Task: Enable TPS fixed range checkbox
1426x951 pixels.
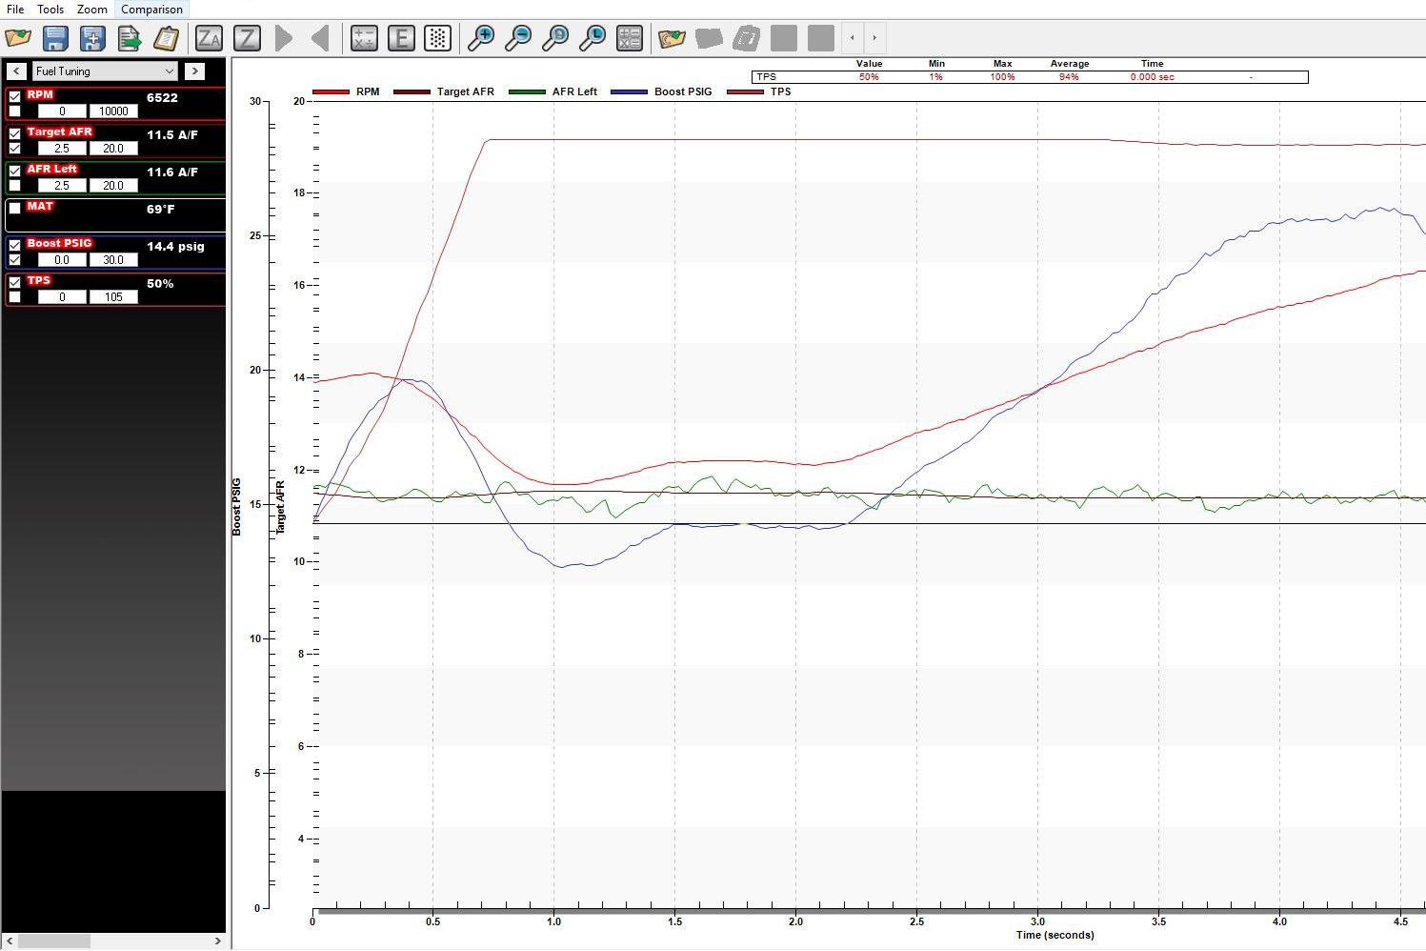Action: pyautogui.click(x=14, y=297)
